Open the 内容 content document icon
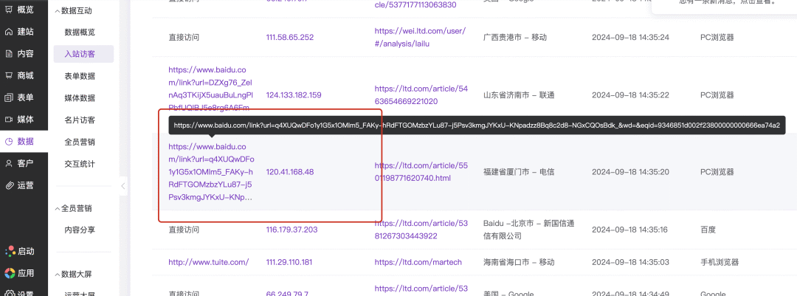The image size is (797, 296). tap(9, 54)
